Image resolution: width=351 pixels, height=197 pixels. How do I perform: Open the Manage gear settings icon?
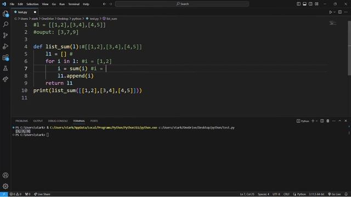click(5, 186)
